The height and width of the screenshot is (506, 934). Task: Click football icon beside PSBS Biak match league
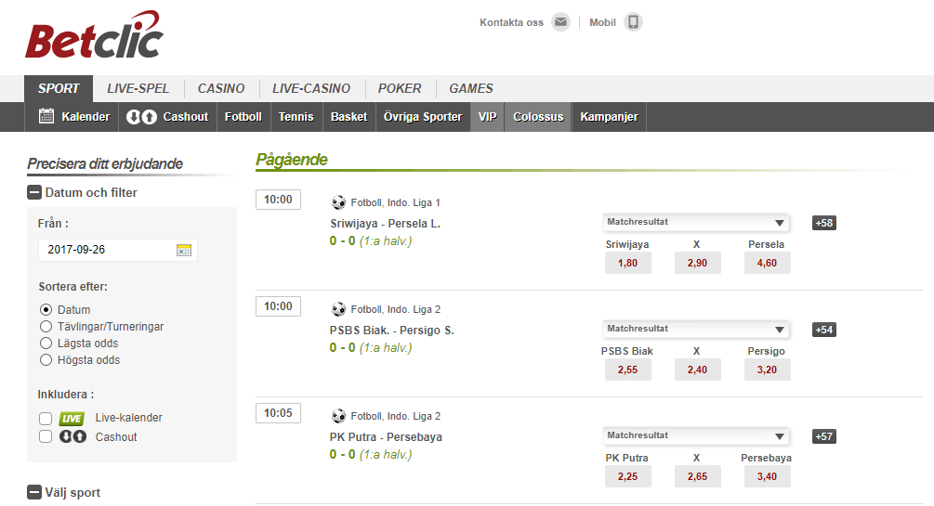(x=338, y=309)
